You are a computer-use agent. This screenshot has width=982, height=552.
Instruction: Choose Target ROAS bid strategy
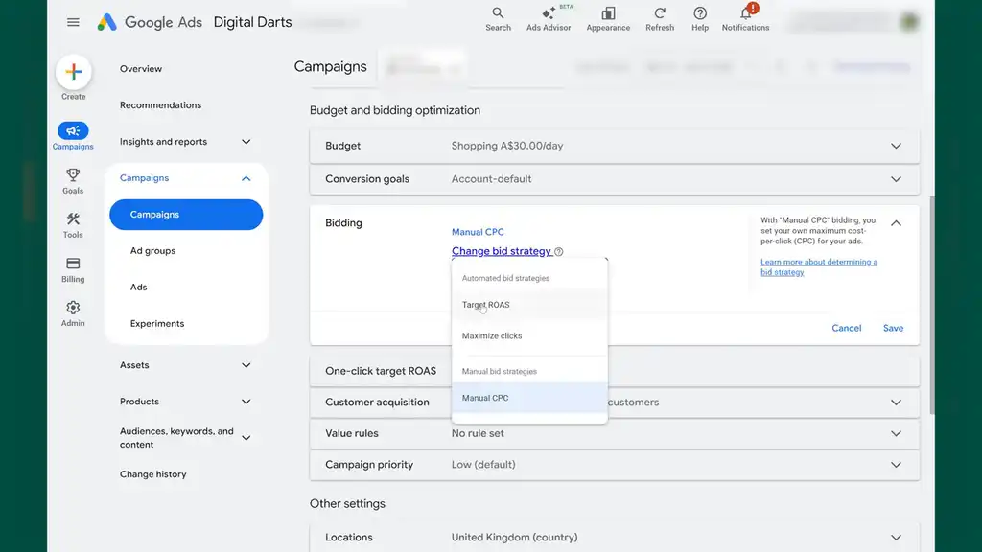click(x=529, y=305)
